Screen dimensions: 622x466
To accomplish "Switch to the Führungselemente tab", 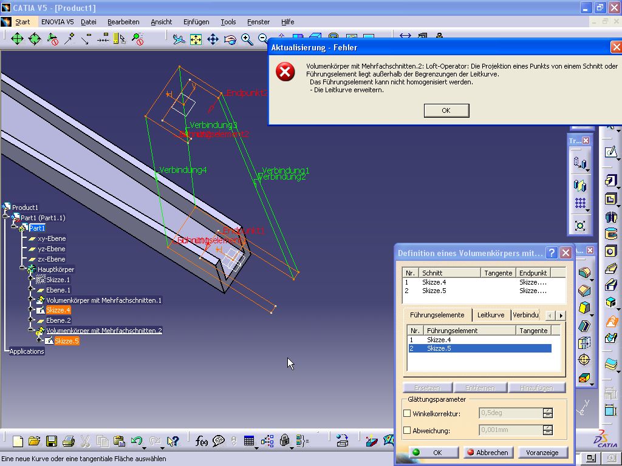I will 437,315.
